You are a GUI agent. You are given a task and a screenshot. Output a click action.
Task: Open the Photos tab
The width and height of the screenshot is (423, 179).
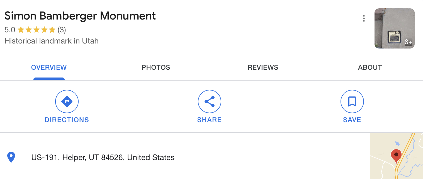click(x=156, y=67)
